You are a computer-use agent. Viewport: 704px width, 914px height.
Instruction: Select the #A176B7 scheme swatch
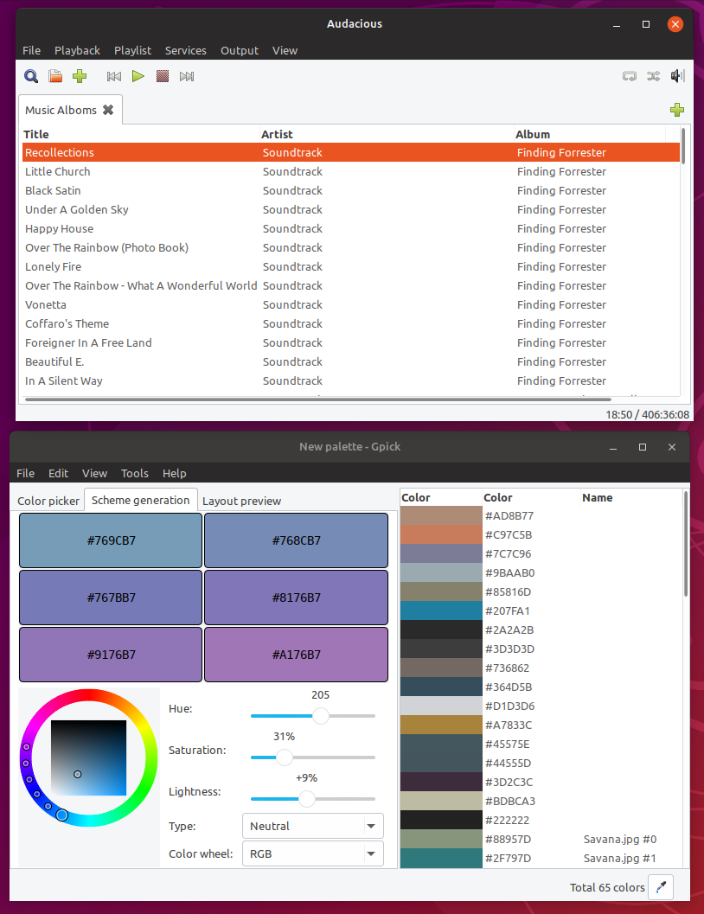pyautogui.click(x=296, y=655)
